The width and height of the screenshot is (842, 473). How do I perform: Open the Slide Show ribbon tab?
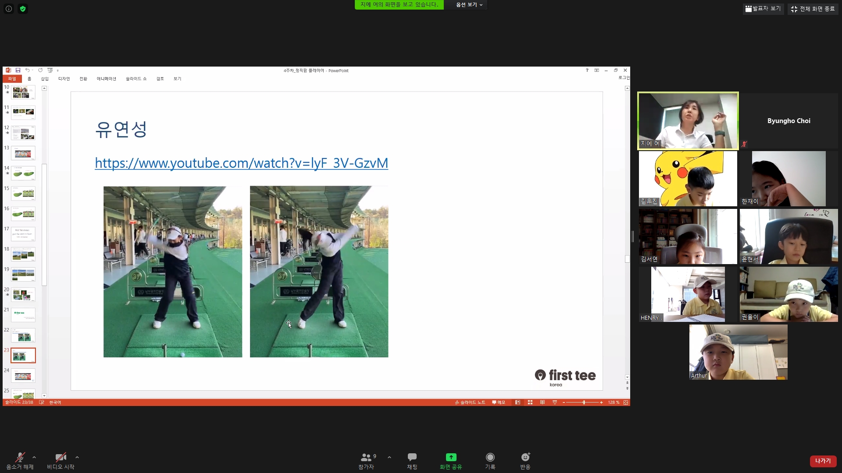pos(136,79)
